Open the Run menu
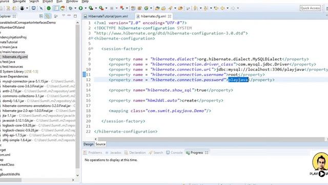 [x=59, y=1]
